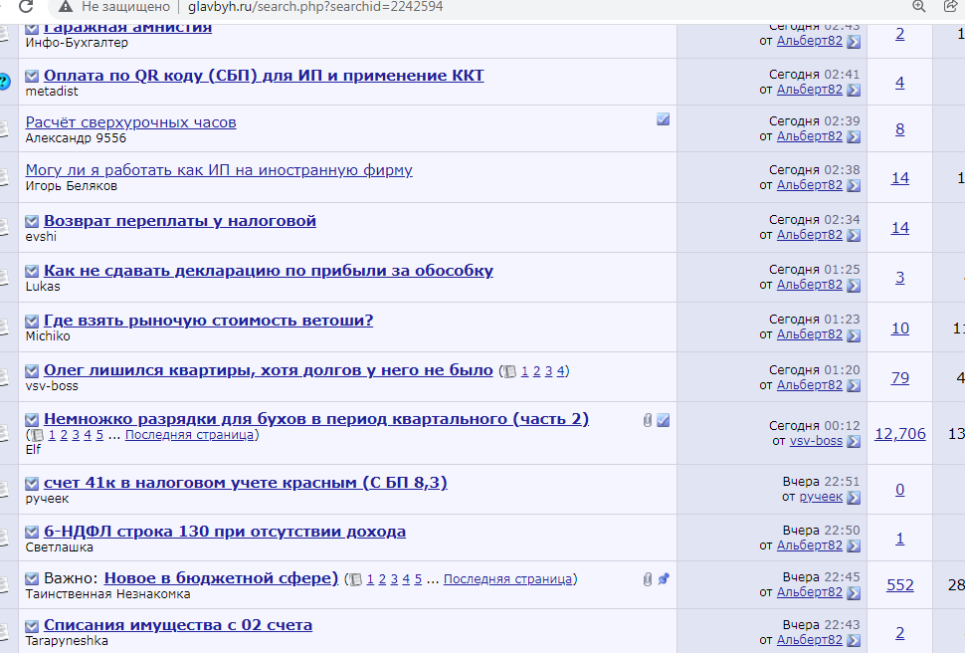Open the browser zoom magnifier icon in address bar

pyautogui.click(x=918, y=6)
